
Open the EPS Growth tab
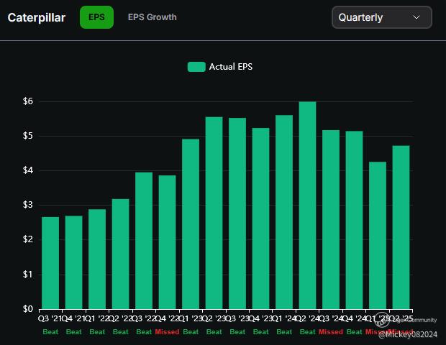pyautogui.click(x=152, y=17)
